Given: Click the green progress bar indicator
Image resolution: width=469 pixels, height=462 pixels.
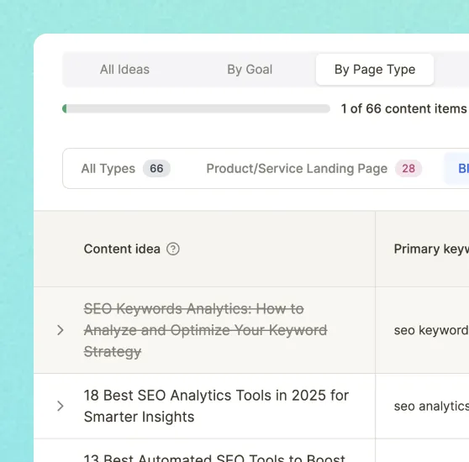Looking at the screenshot, I should coord(65,108).
